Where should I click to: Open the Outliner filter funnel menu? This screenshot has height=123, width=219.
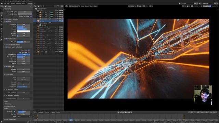coord(58,6)
